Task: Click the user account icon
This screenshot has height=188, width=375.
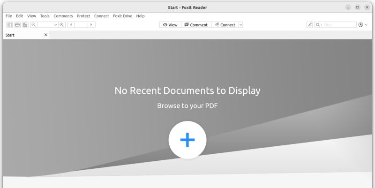Action: click(360, 25)
